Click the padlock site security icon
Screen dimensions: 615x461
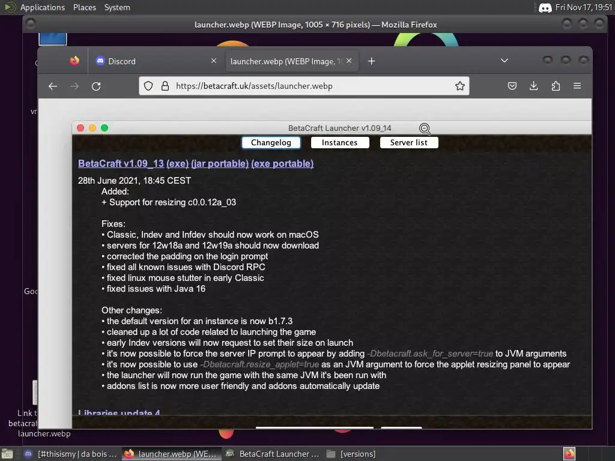(165, 86)
